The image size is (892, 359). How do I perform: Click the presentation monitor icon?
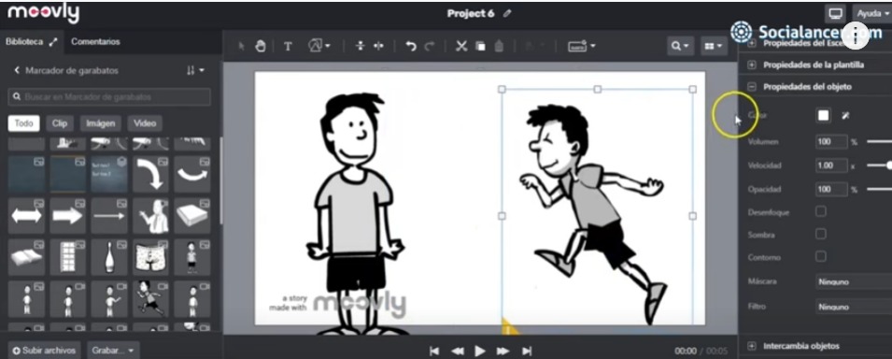(835, 14)
